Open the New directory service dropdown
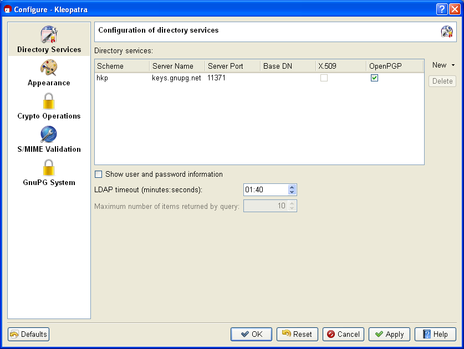This screenshot has width=464, height=349. 443,65
